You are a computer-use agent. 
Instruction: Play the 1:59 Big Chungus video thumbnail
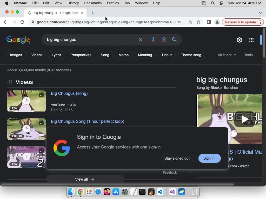(x=26, y=101)
